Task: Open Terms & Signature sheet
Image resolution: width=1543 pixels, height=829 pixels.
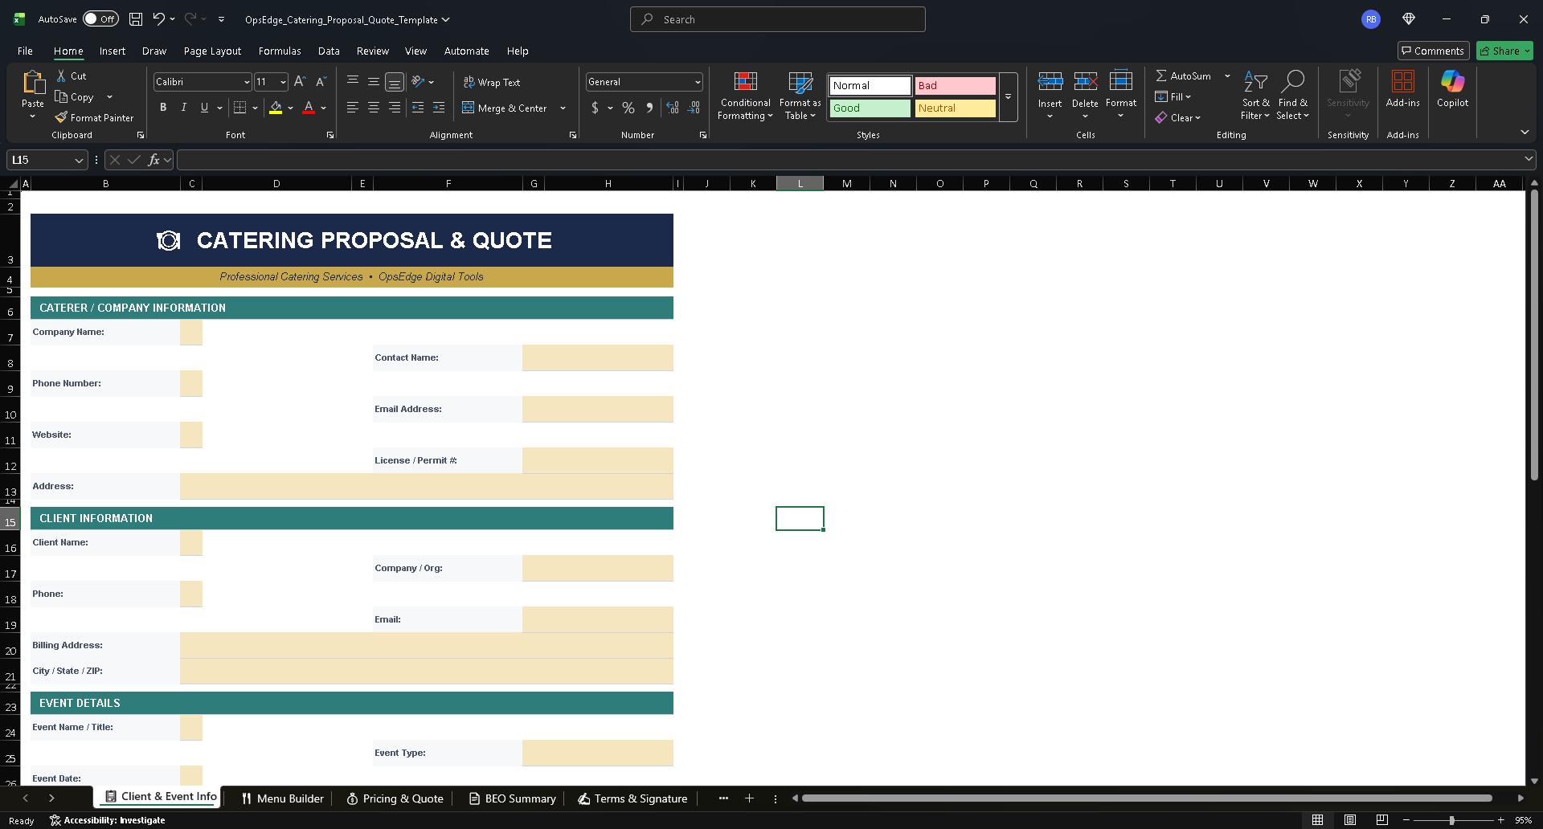Action: click(633, 798)
